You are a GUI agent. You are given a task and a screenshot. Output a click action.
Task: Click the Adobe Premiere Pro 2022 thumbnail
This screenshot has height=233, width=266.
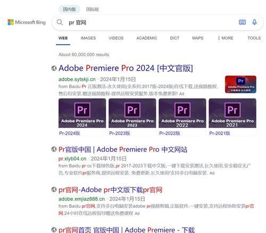(x=182, y=113)
